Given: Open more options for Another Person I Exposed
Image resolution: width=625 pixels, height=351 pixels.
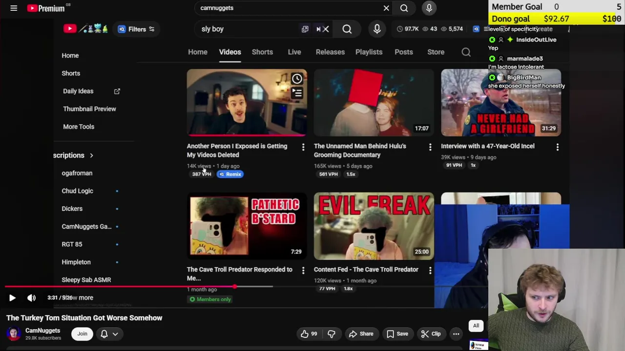Looking at the screenshot, I should (303, 147).
